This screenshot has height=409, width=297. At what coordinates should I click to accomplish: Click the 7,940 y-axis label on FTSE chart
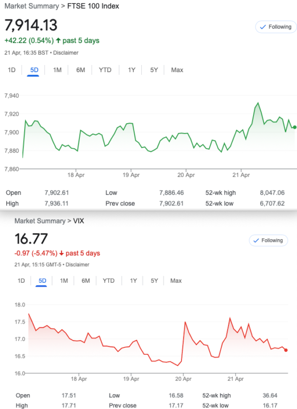pos(11,96)
